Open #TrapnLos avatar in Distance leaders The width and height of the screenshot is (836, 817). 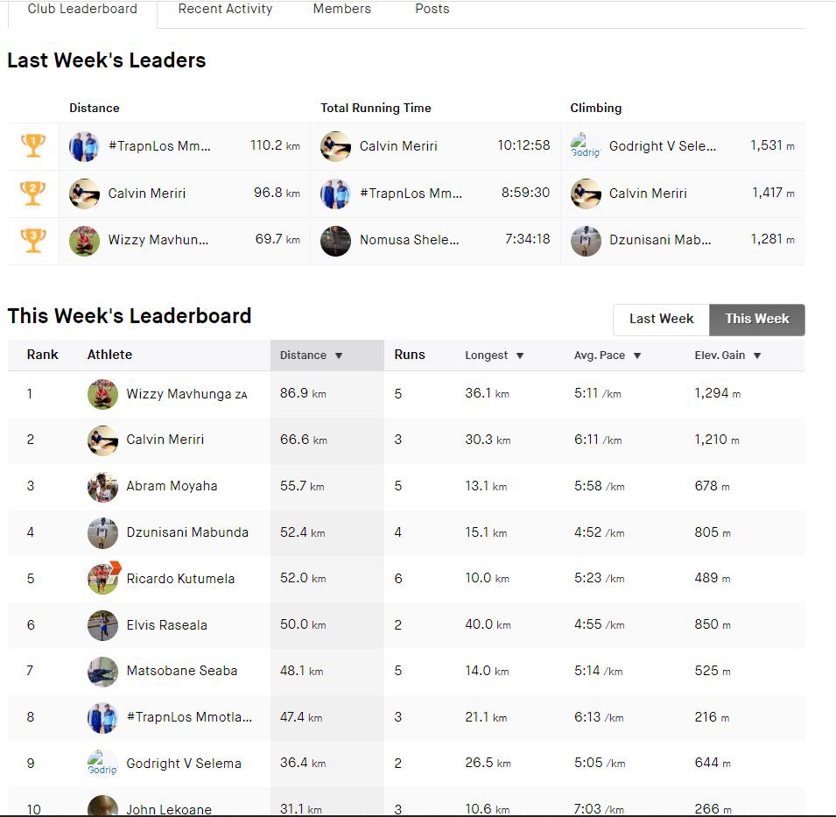pyautogui.click(x=84, y=146)
